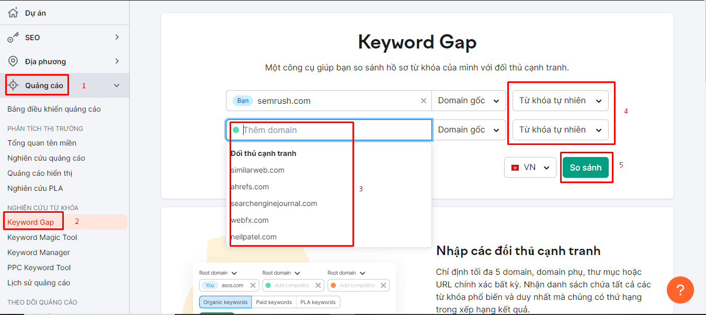Select Organic keywords tab in illustration

tap(225, 302)
